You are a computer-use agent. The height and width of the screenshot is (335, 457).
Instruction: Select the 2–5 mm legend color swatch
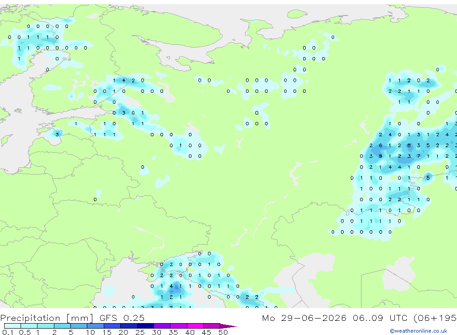click(62, 326)
